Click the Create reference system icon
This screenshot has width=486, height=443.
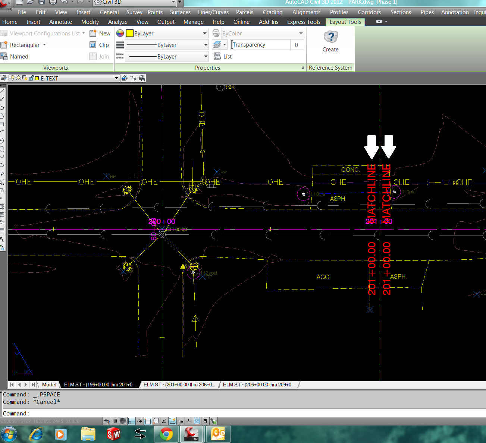click(330, 37)
